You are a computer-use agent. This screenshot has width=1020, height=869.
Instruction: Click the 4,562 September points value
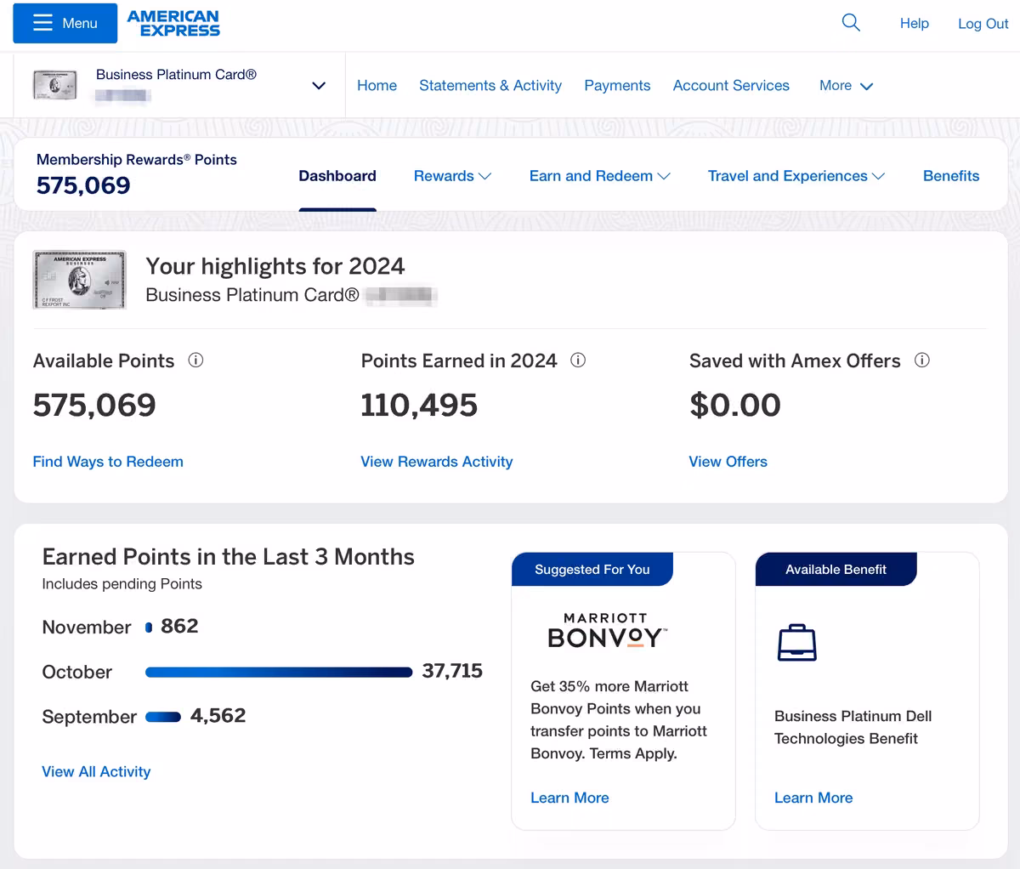point(218,716)
